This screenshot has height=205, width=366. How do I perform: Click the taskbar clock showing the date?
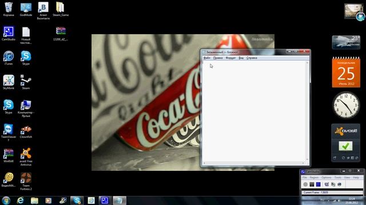pos(352,200)
